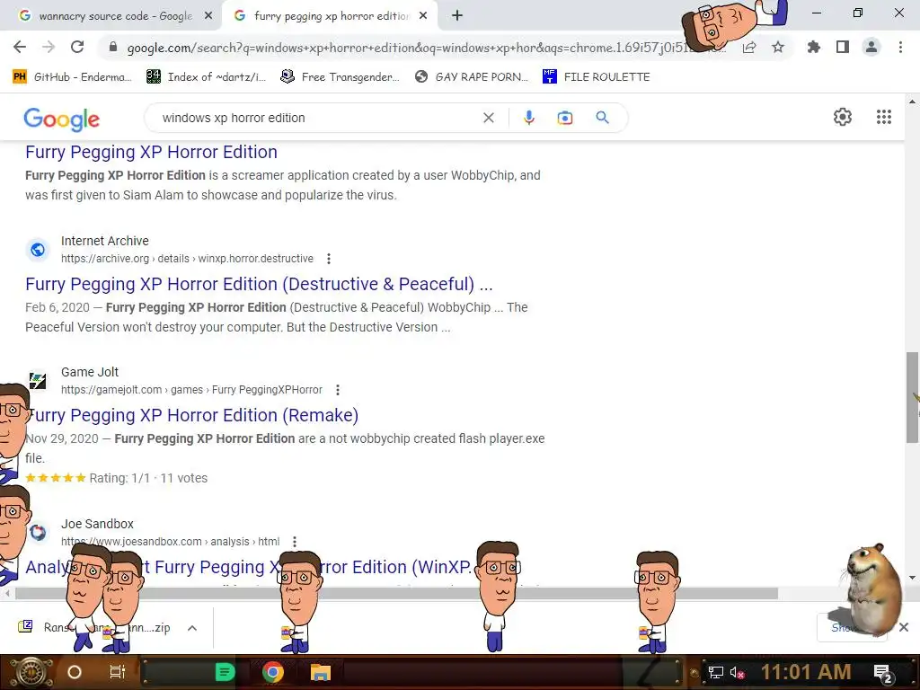Open Task View on the taskbar

[118, 672]
